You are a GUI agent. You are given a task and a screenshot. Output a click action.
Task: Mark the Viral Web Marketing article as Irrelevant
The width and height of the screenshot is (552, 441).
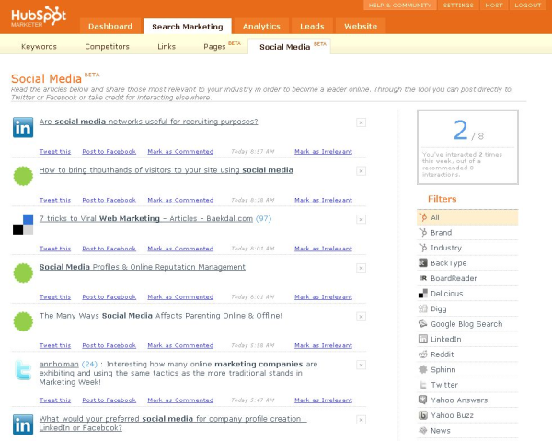[x=323, y=249]
